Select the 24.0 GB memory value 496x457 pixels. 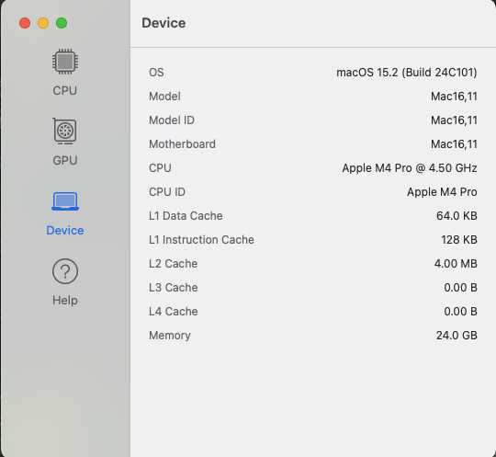click(x=457, y=336)
